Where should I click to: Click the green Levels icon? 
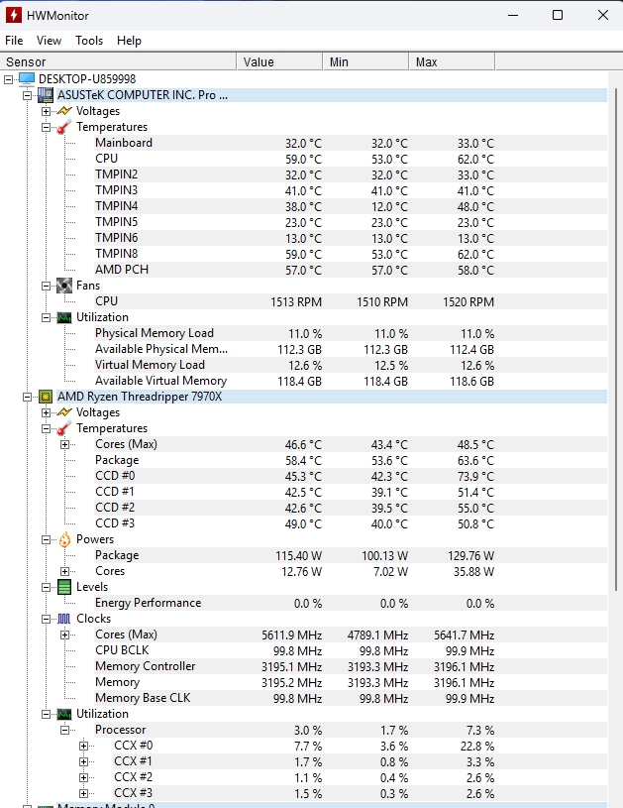[x=63, y=587]
